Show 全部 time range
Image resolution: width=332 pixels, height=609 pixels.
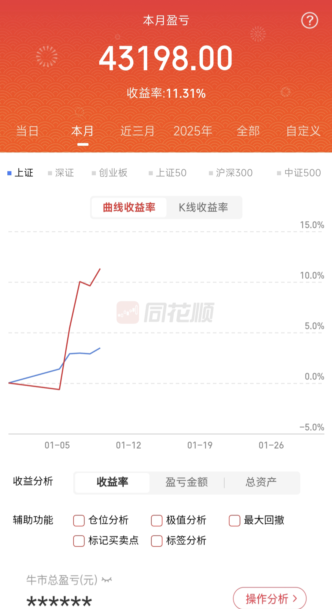click(248, 131)
